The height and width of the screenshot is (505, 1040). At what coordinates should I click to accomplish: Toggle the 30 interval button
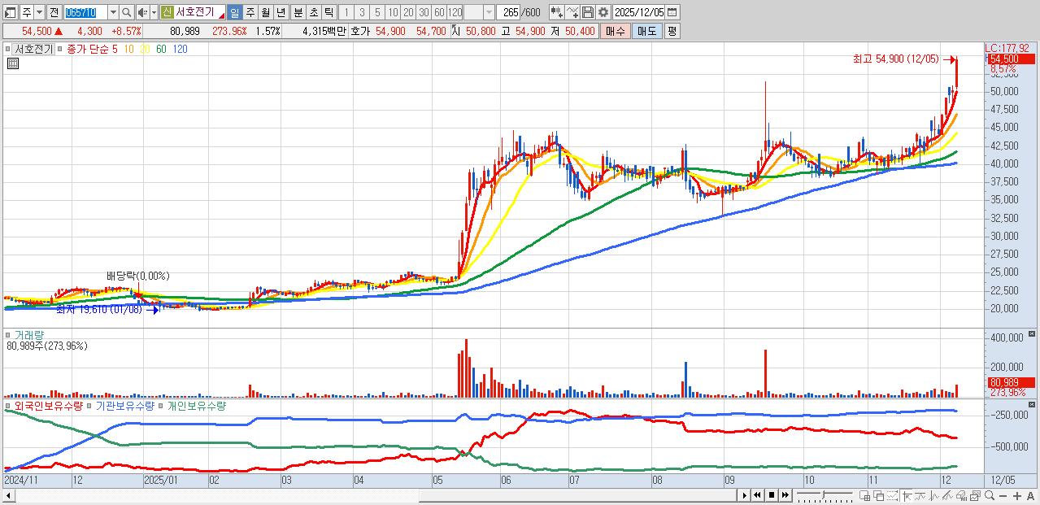point(424,12)
